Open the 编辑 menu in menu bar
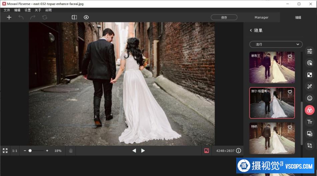 tap(17, 10)
